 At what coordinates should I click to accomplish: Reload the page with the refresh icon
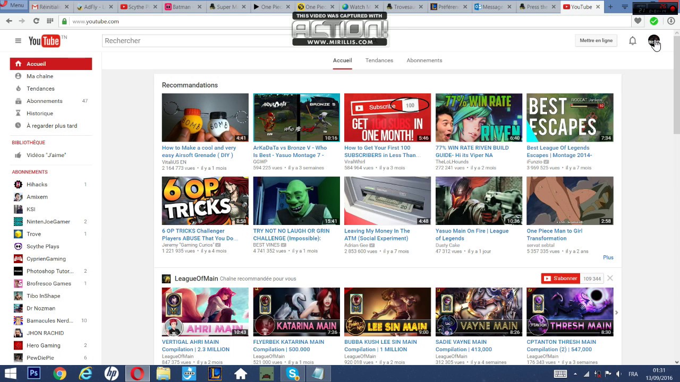36,21
